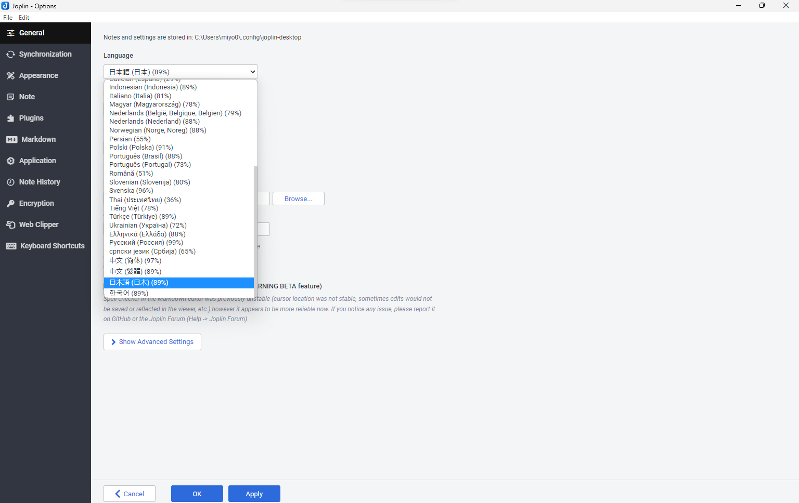Click the Browse... button

point(298,199)
